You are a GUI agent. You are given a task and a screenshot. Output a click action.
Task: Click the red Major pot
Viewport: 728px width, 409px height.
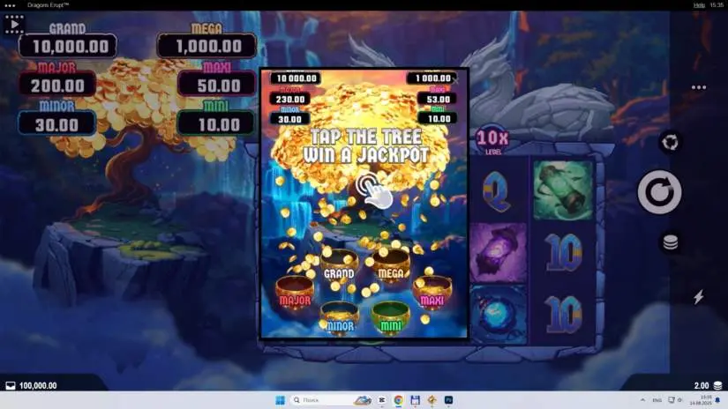295,293
